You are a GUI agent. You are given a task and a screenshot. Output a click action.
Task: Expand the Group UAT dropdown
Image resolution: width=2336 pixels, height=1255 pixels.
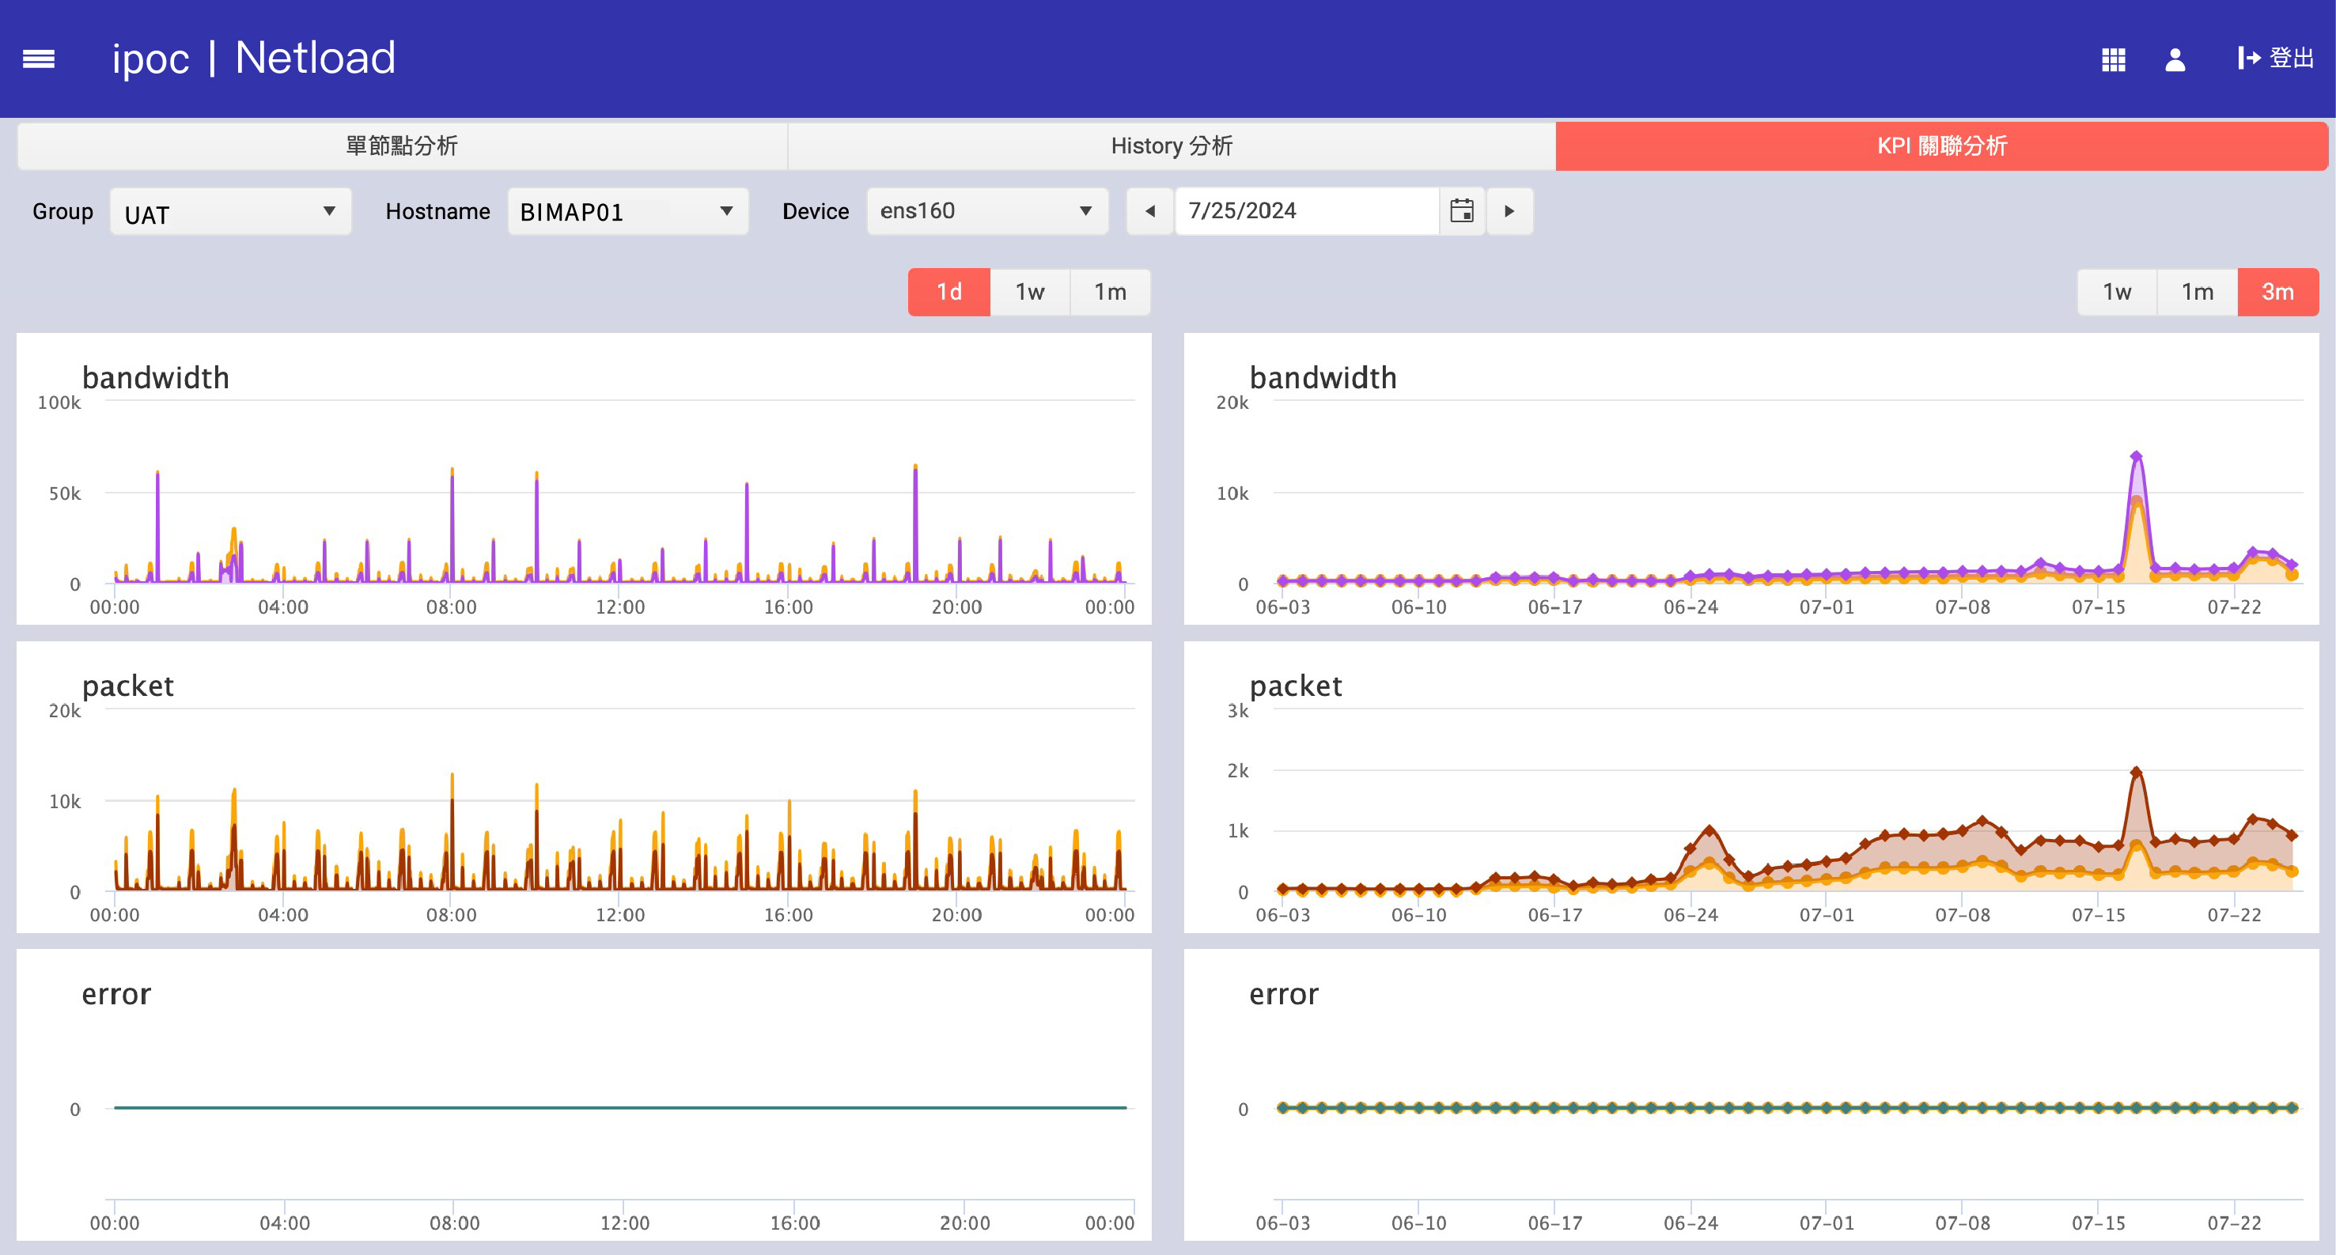(230, 212)
